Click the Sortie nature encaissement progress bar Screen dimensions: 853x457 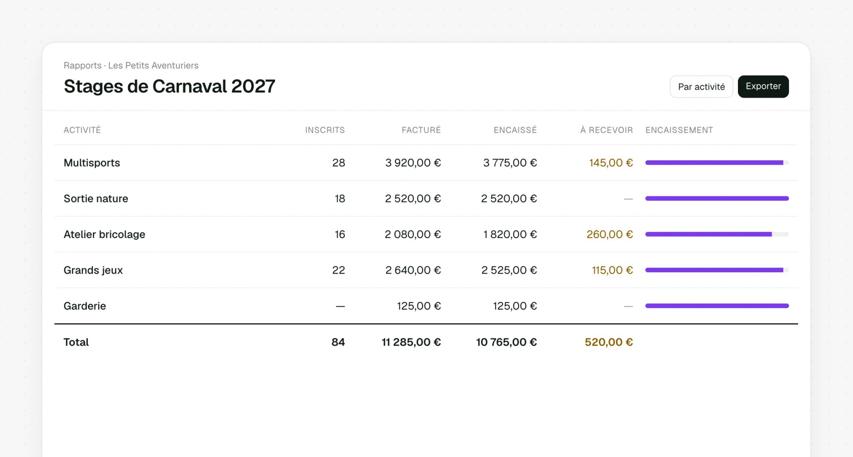tap(717, 199)
